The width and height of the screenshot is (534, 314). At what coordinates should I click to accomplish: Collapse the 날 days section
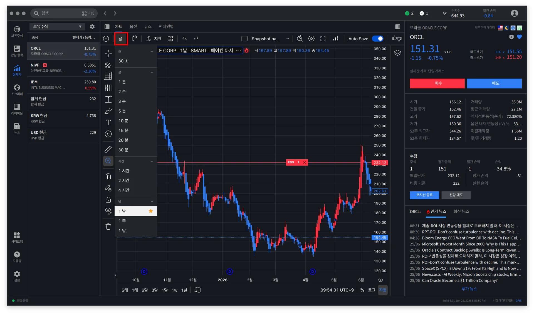tap(152, 202)
